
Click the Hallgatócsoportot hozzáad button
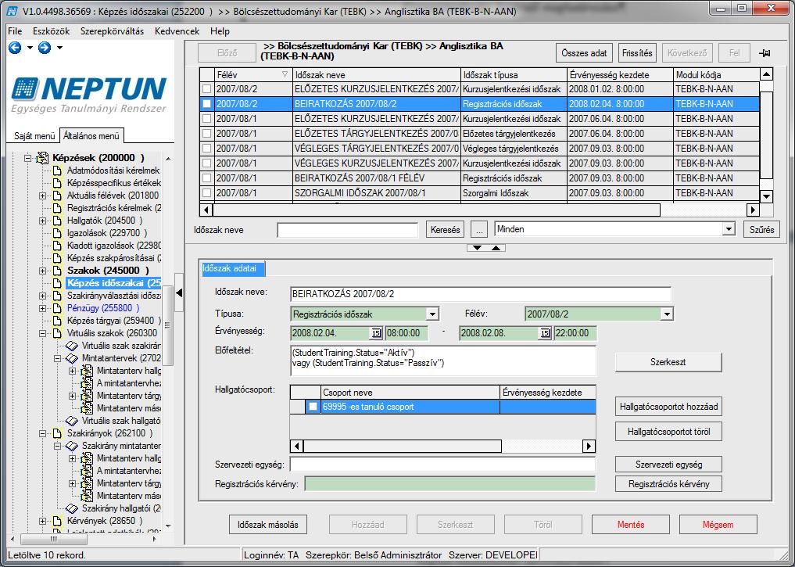pos(668,407)
